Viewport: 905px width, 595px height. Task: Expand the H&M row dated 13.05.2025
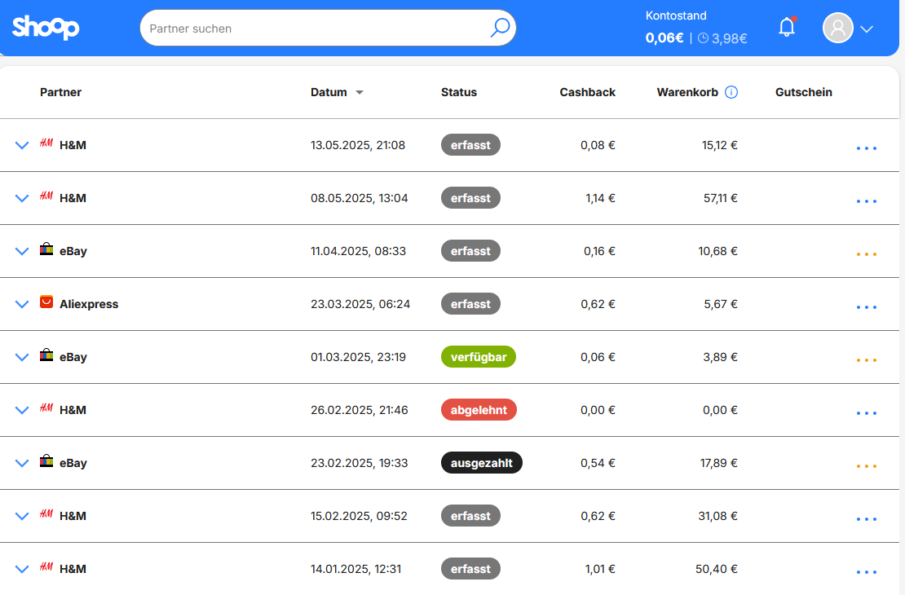(x=22, y=145)
